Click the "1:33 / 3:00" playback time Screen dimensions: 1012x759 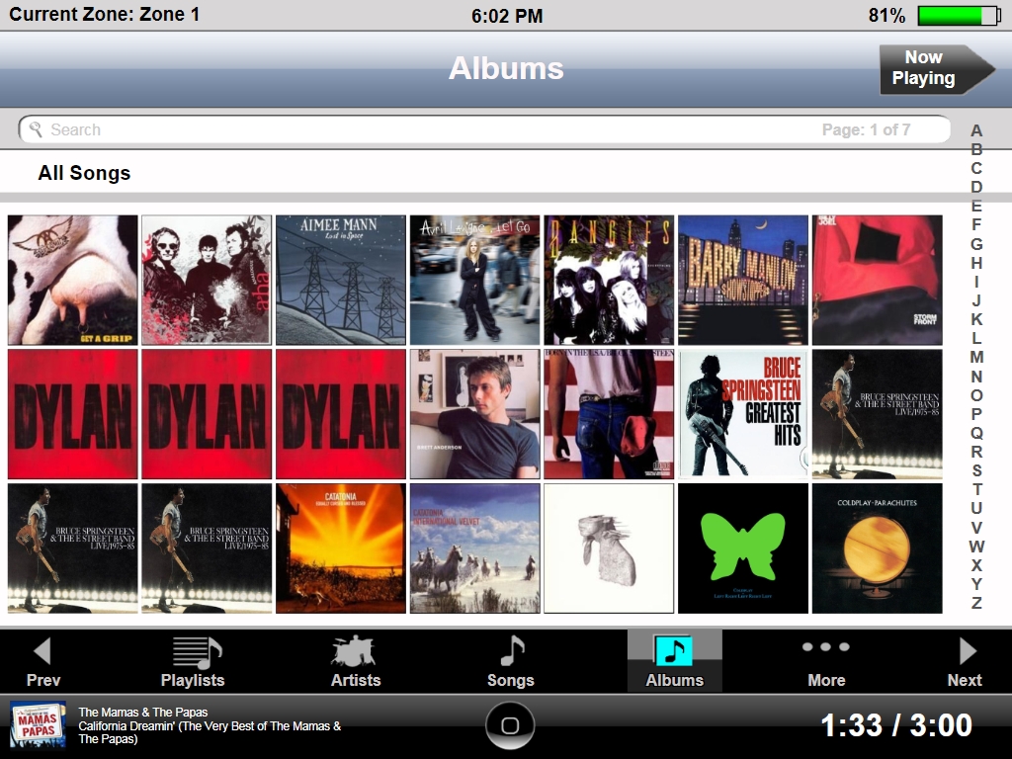[896, 725]
